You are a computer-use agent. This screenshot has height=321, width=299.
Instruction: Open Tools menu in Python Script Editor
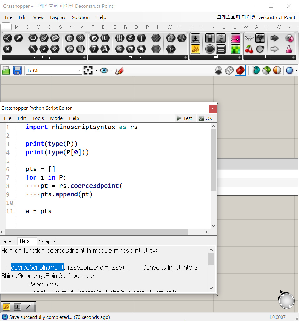tap(38, 118)
